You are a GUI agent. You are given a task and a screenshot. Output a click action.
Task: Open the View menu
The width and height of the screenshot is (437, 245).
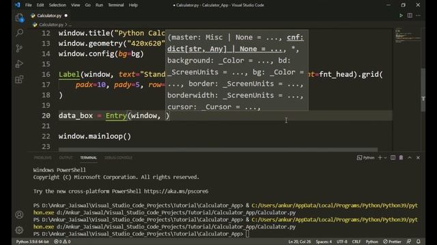tap(75, 5)
